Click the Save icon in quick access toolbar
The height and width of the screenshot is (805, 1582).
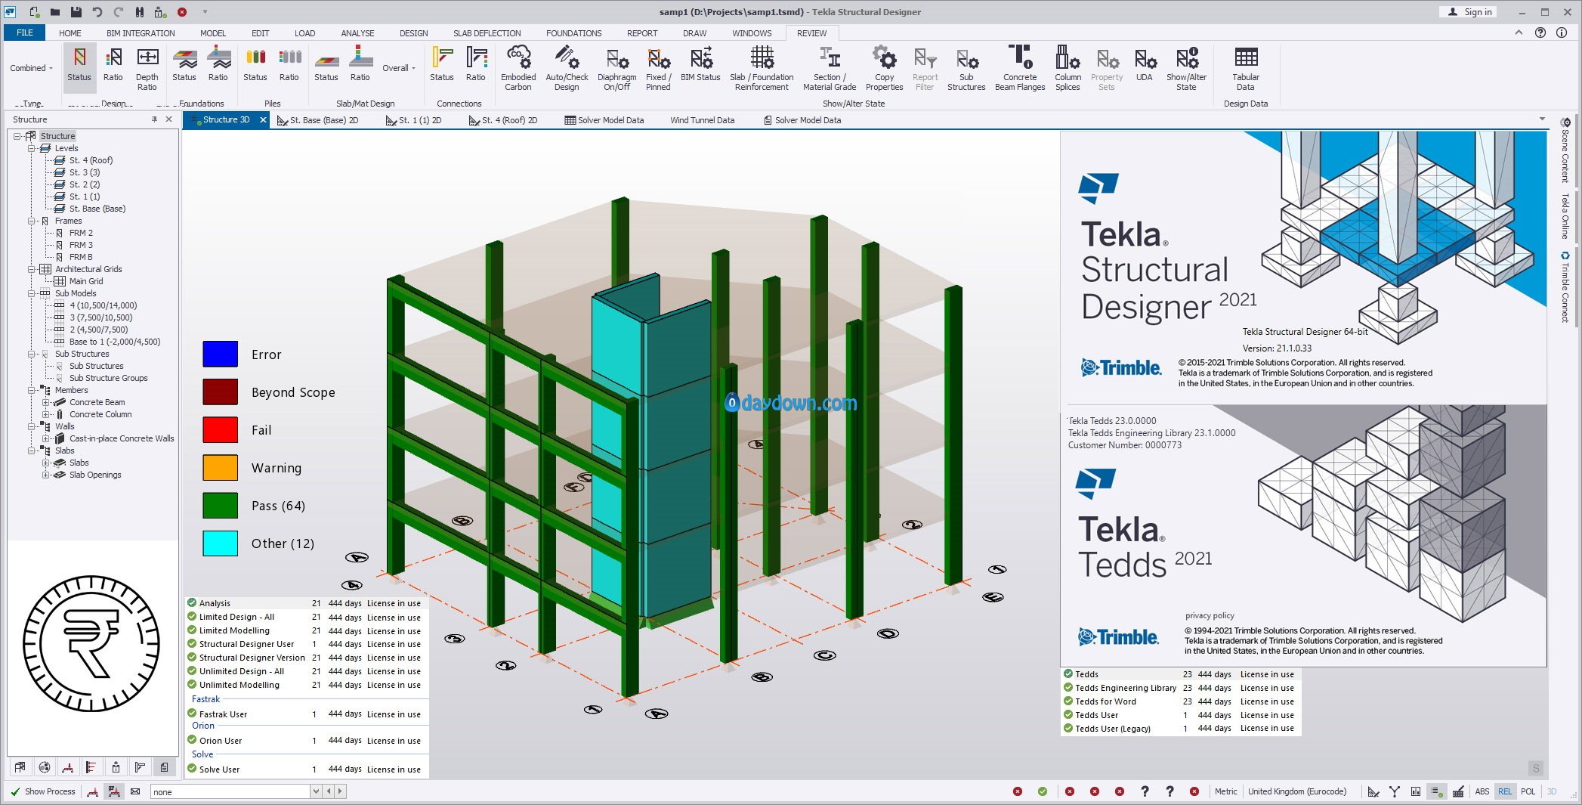[76, 12]
